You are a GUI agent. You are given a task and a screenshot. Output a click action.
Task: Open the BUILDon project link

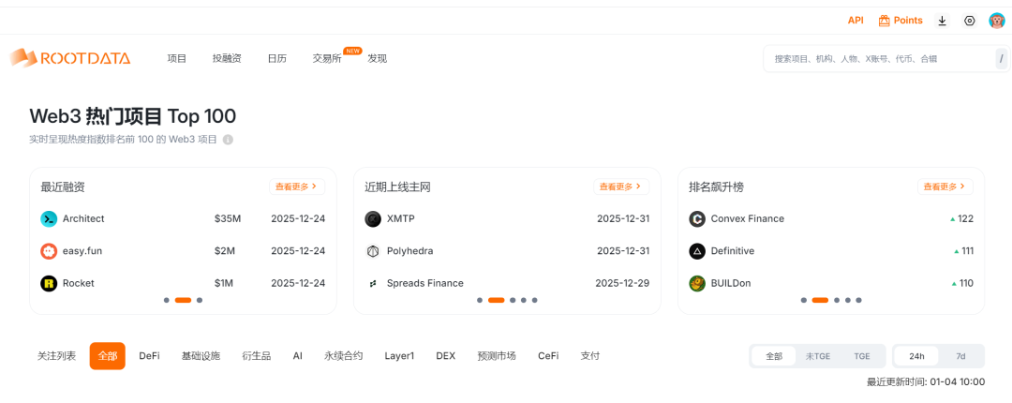731,284
